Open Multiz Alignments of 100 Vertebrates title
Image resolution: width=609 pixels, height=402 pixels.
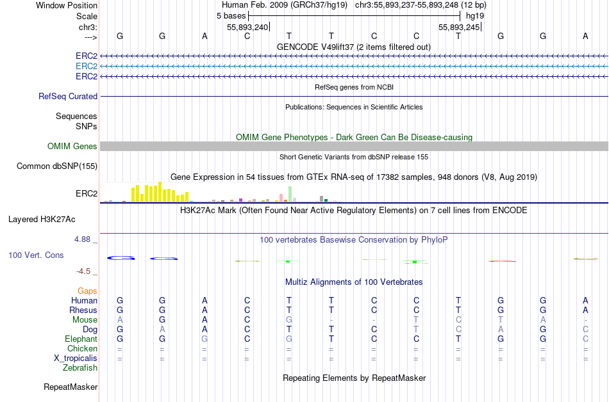[354, 282]
